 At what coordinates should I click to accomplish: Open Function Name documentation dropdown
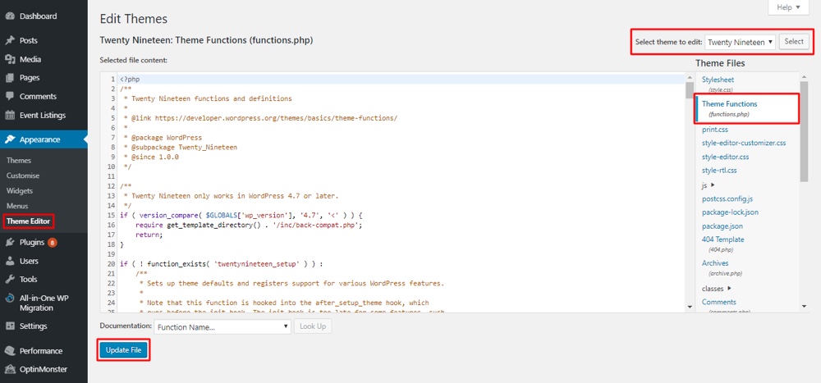coord(222,326)
